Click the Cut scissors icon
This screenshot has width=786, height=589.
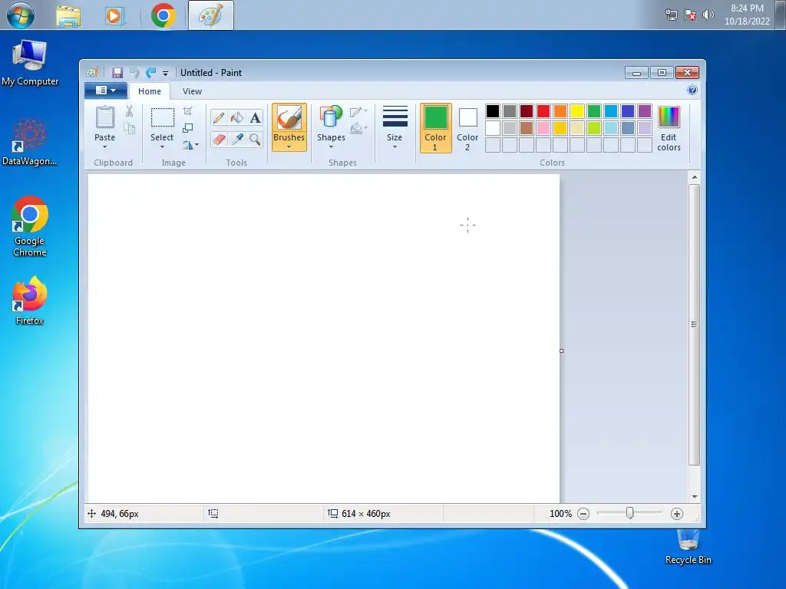pos(129,111)
